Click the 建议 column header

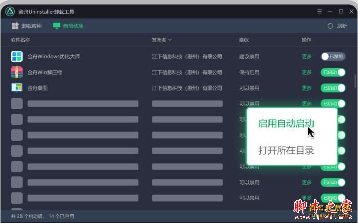click(x=244, y=40)
